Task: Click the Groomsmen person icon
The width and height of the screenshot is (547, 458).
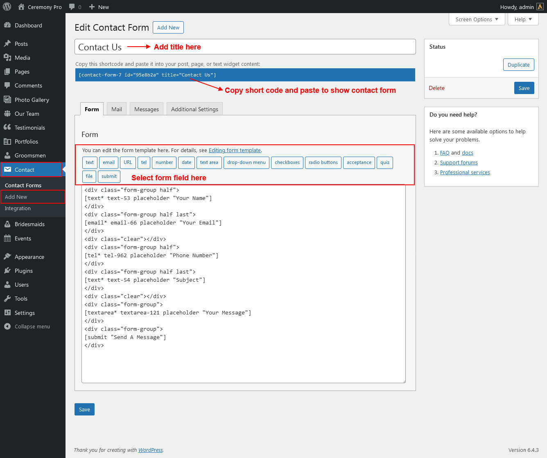Action: click(7, 155)
